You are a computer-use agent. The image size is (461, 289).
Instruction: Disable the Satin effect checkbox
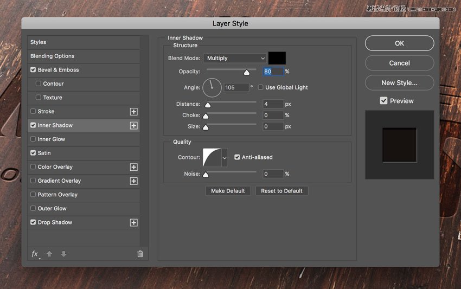click(33, 153)
